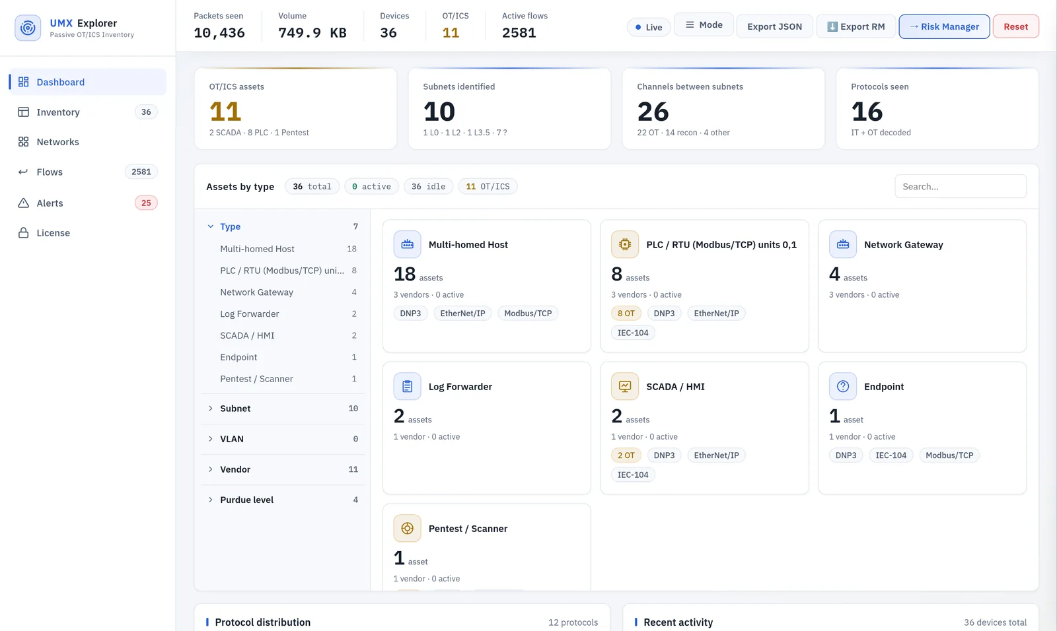Open the Mode dropdown

tap(704, 25)
